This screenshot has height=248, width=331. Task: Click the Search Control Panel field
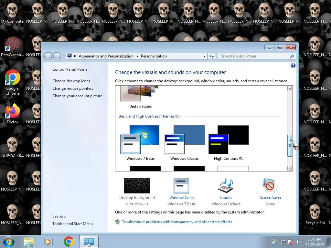[x=253, y=56]
